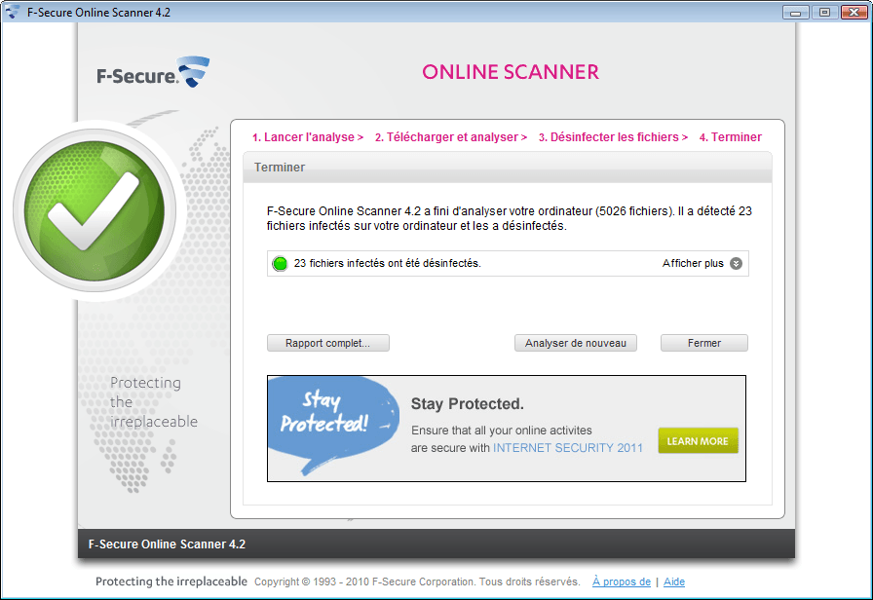Image resolution: width=873 pixels, height=600 pixels.
Task: Click the ONLINE SCANNER heading
Action: point(511,72)
